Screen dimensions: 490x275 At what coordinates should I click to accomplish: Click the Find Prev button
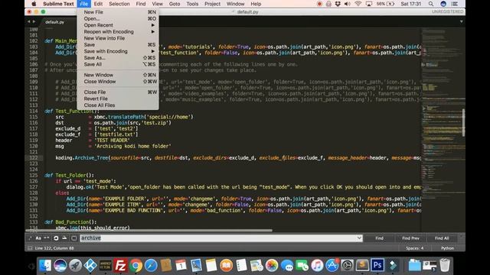[410, 238]
